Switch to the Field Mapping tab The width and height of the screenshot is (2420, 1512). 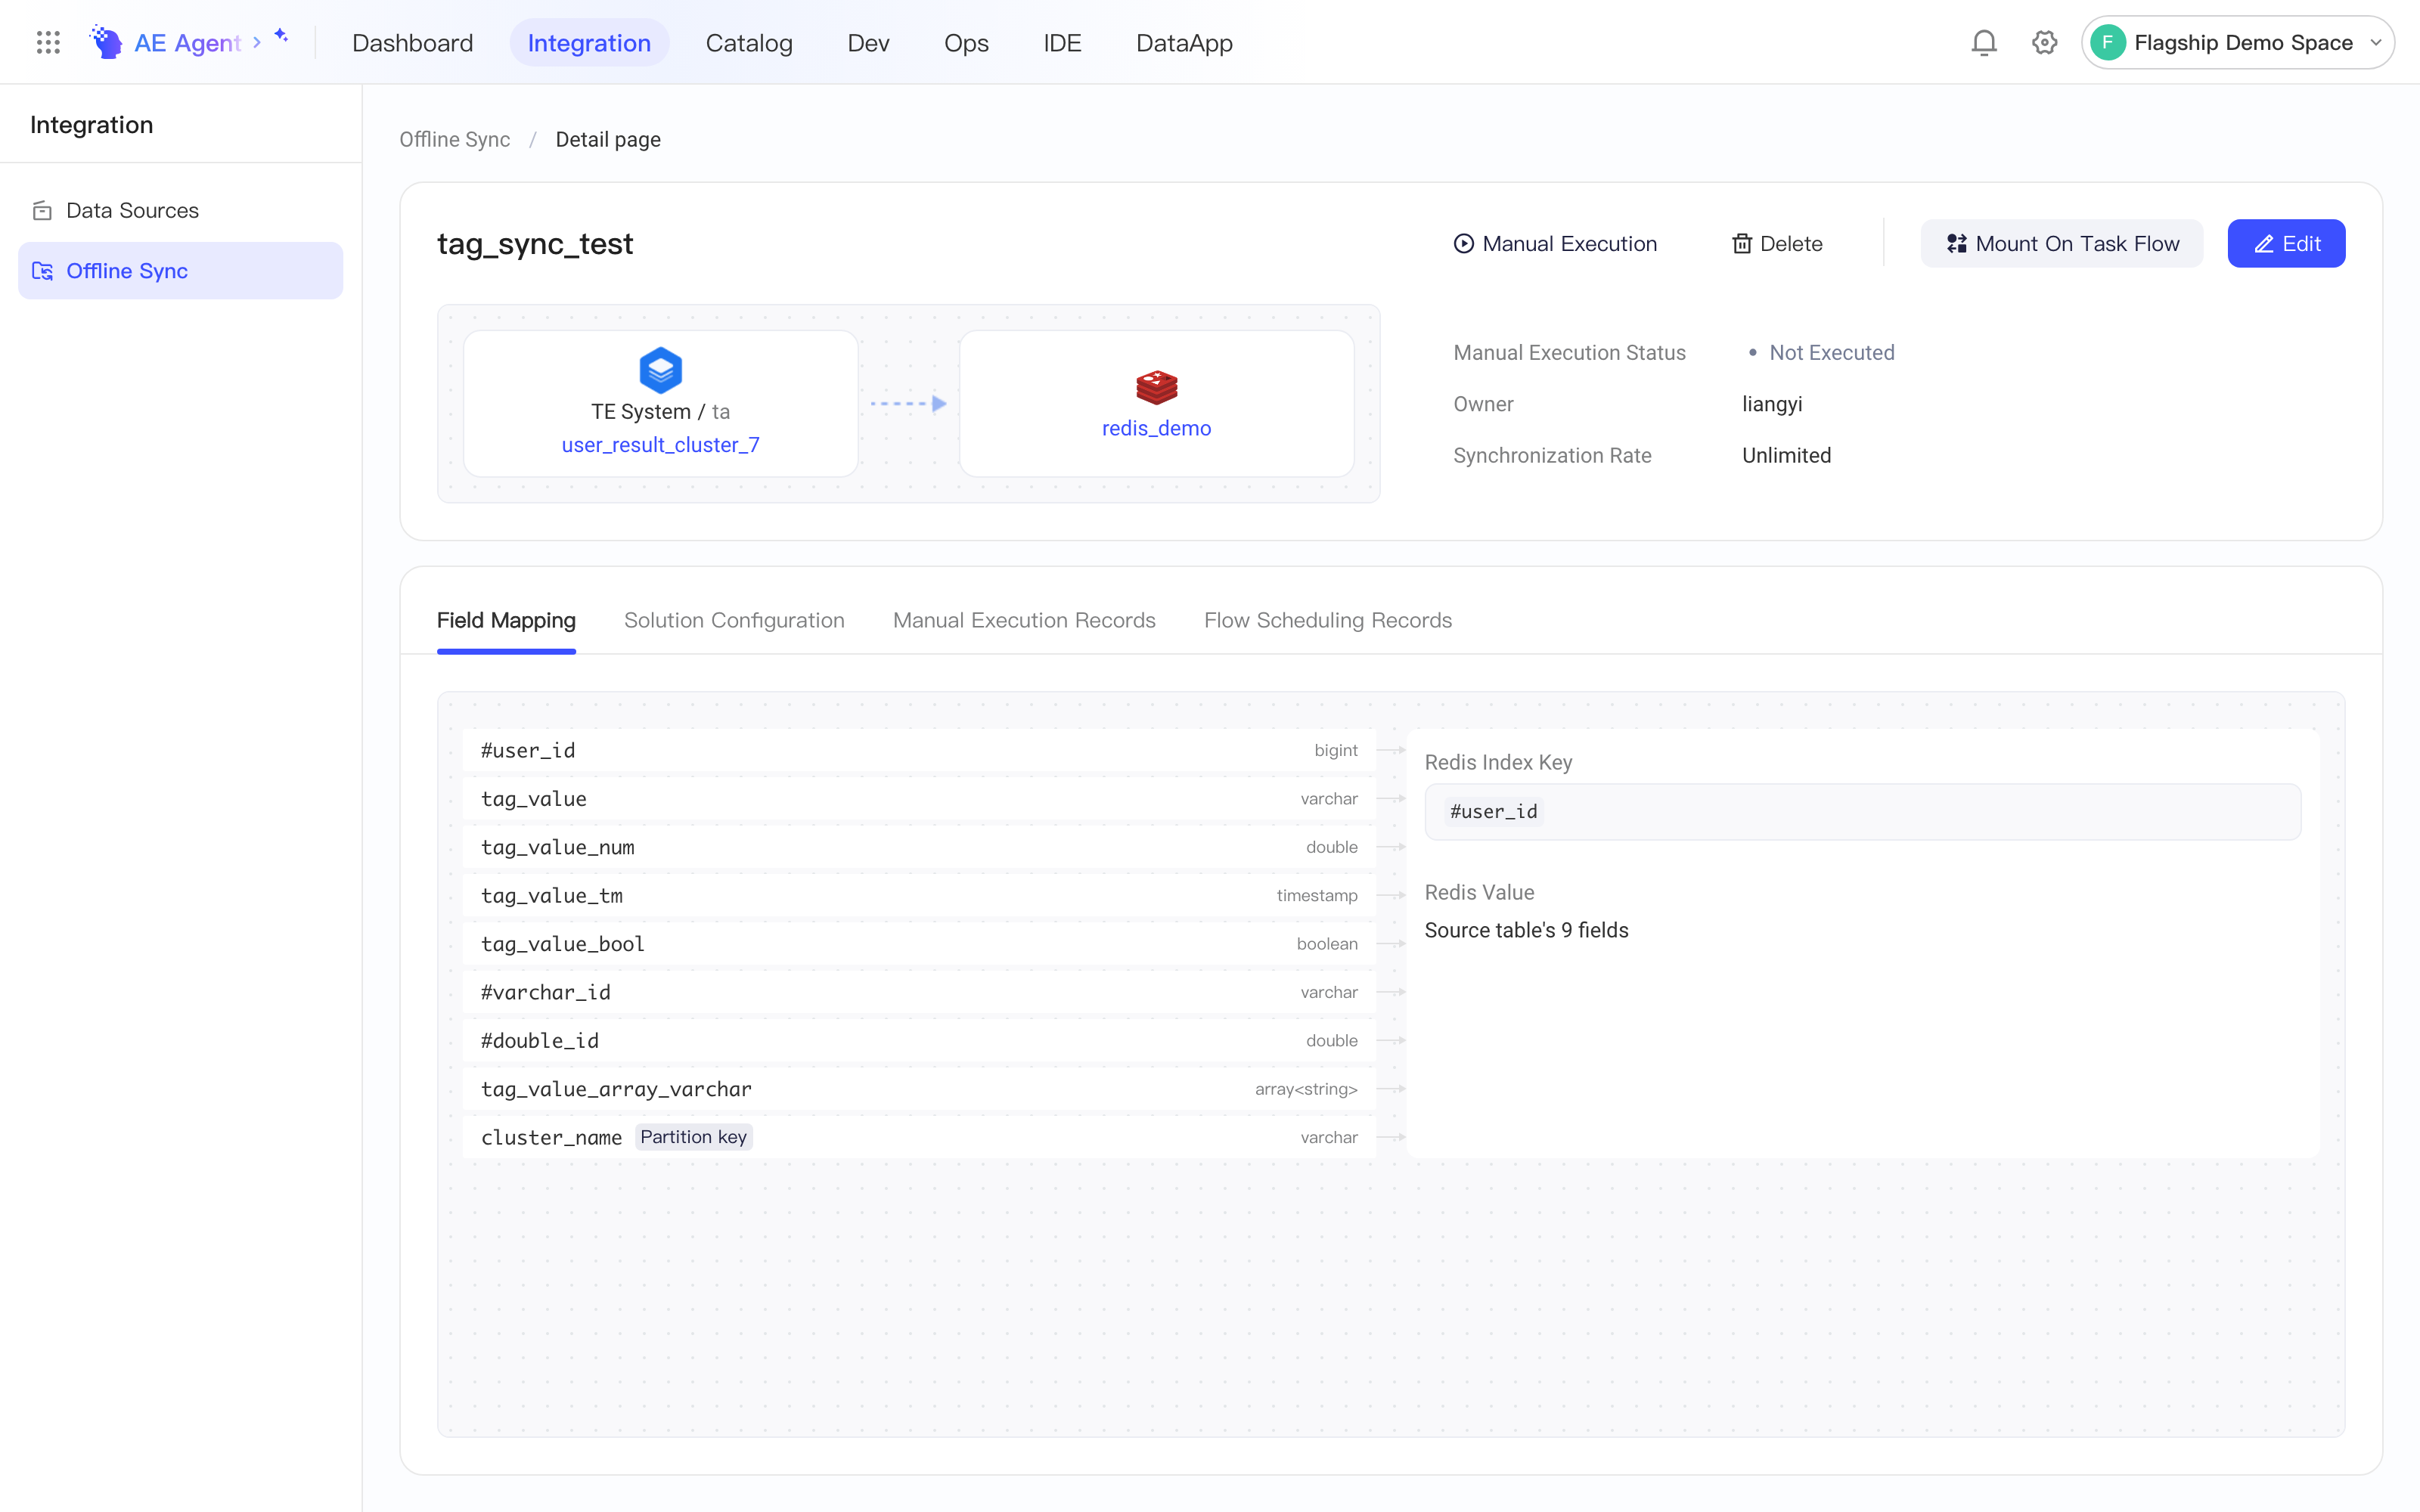click(x=506, y=620)
